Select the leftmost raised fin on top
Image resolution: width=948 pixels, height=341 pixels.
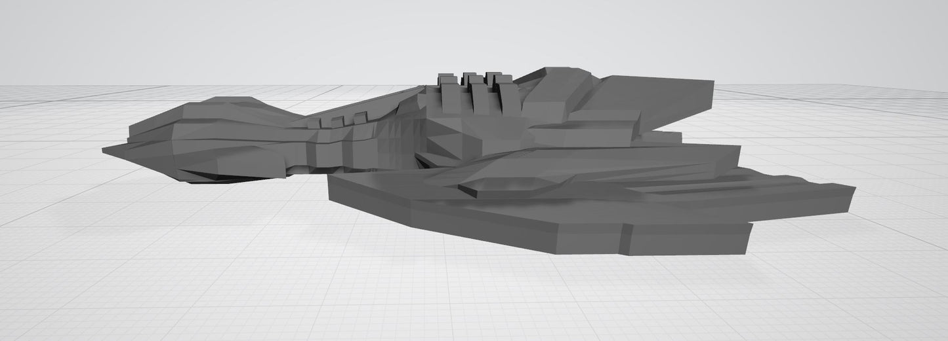coord(449,92)
